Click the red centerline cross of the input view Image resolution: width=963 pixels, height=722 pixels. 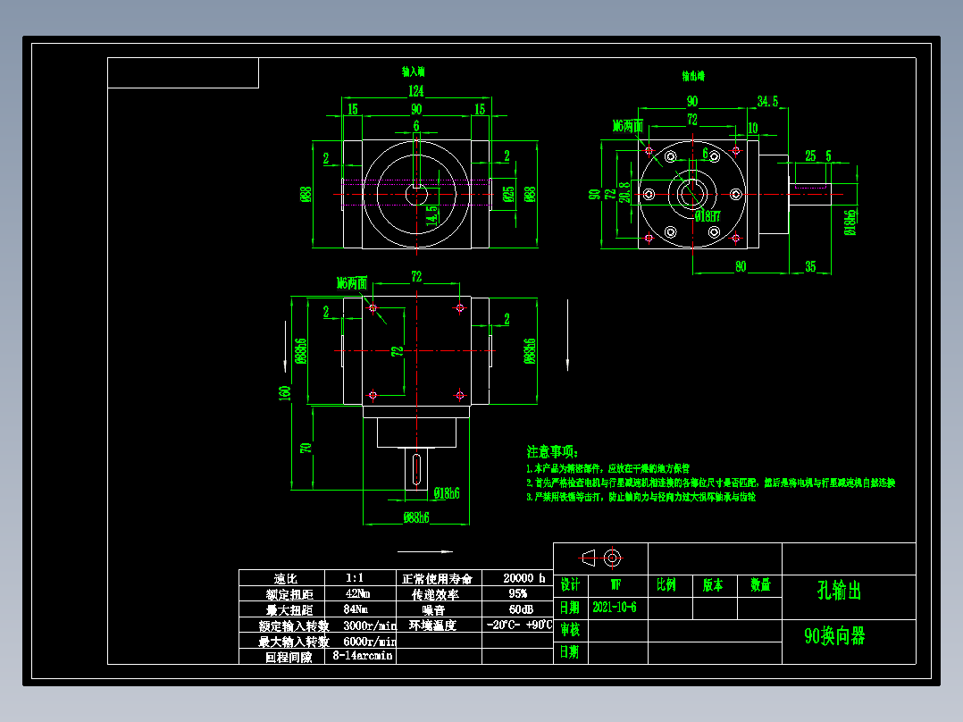418,192
